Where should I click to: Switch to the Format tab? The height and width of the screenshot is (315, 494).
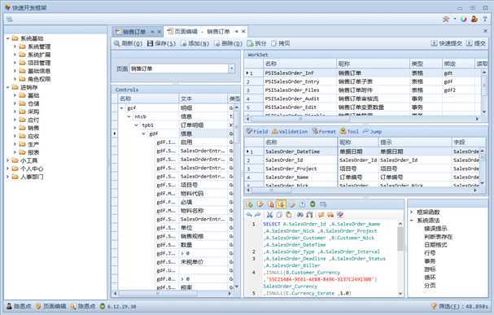[324, 132]
